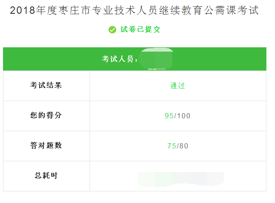Click the 100 total score value
This screenshot has width=275, height=203.
[x=183, y=116]
